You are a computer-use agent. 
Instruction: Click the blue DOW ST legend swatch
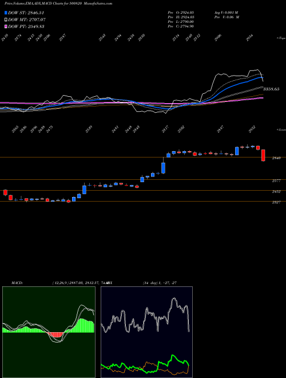(x=6, y=13)
